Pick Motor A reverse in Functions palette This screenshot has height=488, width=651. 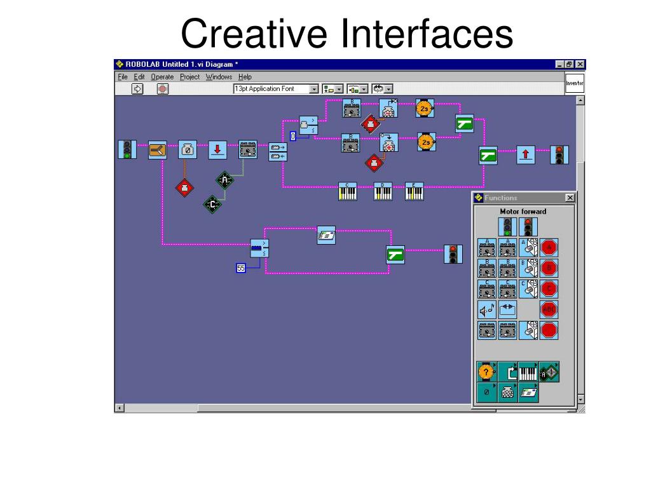[507, 248]
